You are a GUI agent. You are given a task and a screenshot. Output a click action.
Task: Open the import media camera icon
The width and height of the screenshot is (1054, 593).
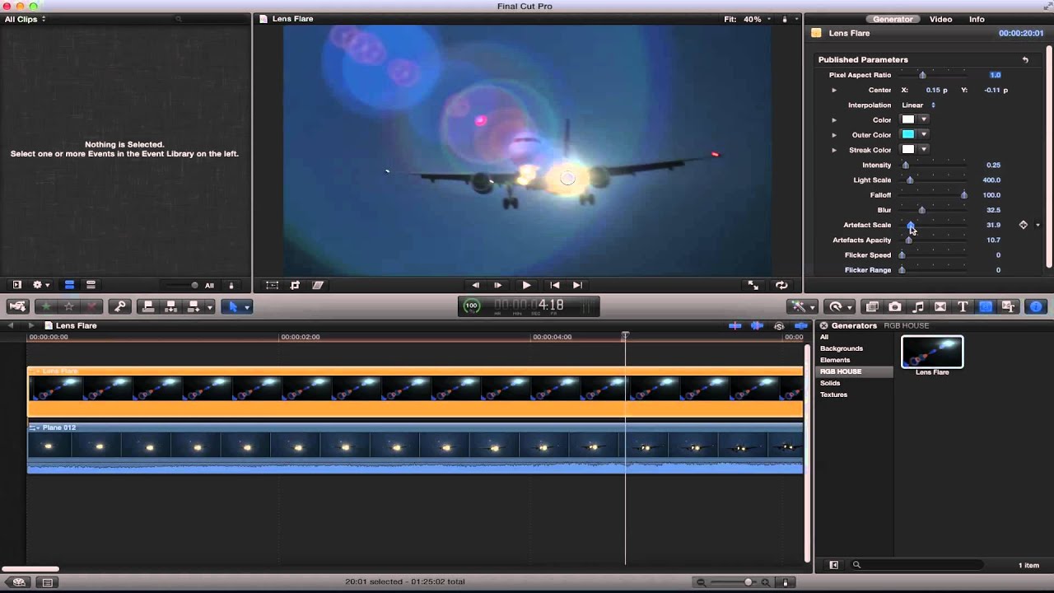pos(17,306)
